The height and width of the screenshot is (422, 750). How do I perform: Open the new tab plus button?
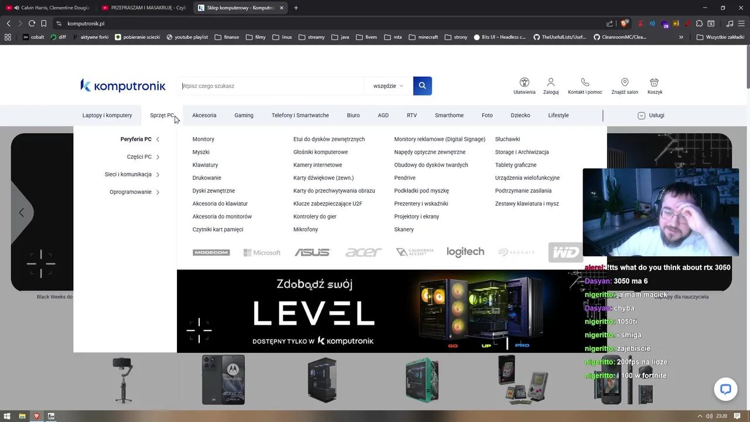(296, 8)
